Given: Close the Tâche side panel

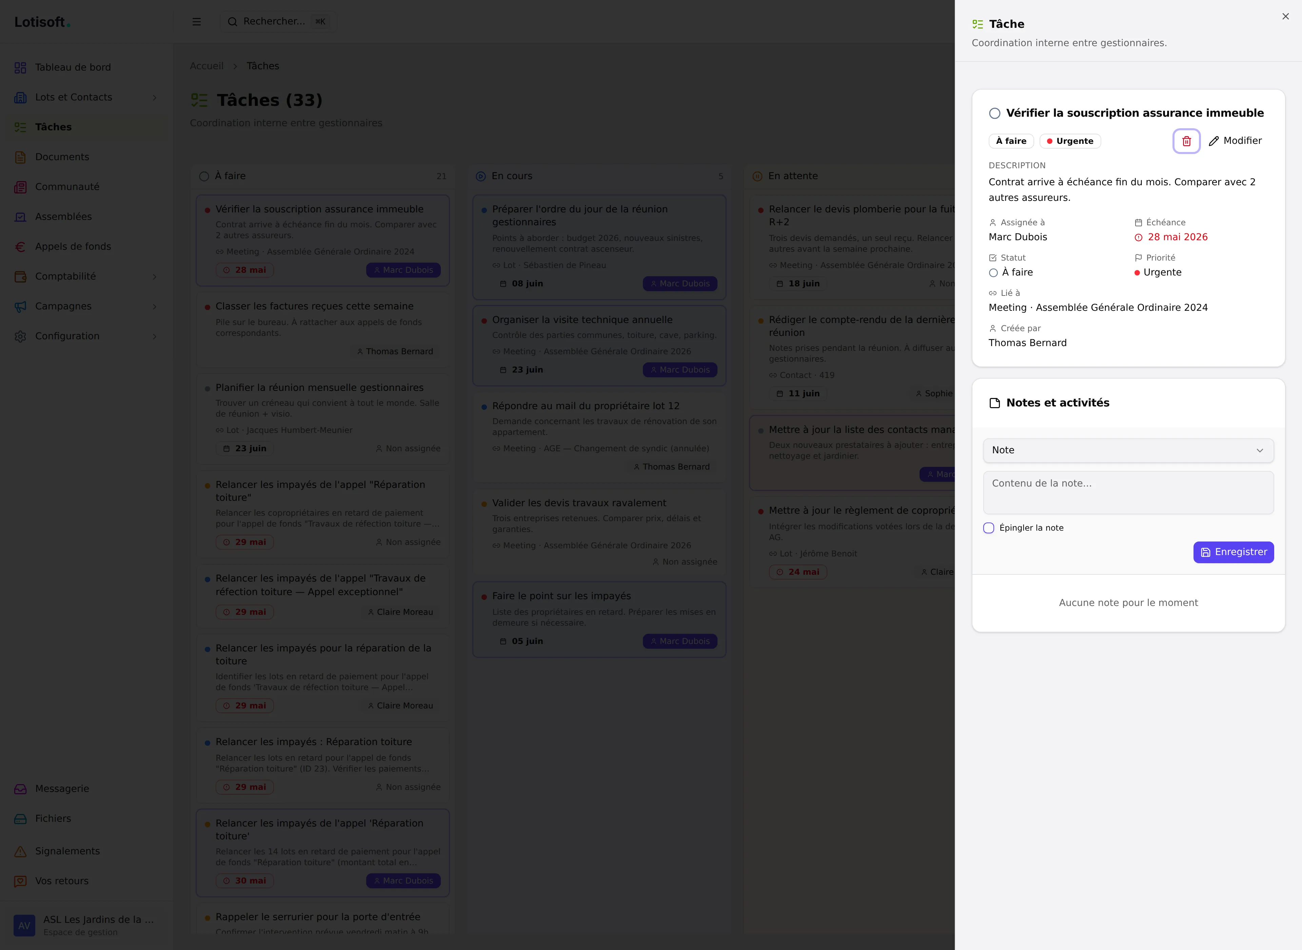Looking at the screenshot, I should 1285,17.
